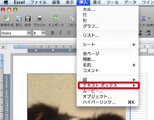Choose ハイパーリンク... from insert menu
Image resolution: width=154 pixels, height=120 pixels.
(x=99, y=102)
